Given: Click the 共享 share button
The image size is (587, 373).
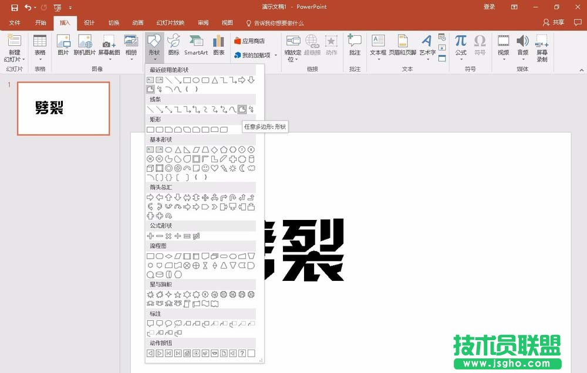Looking at the screenshot, I should pos(556,22).
